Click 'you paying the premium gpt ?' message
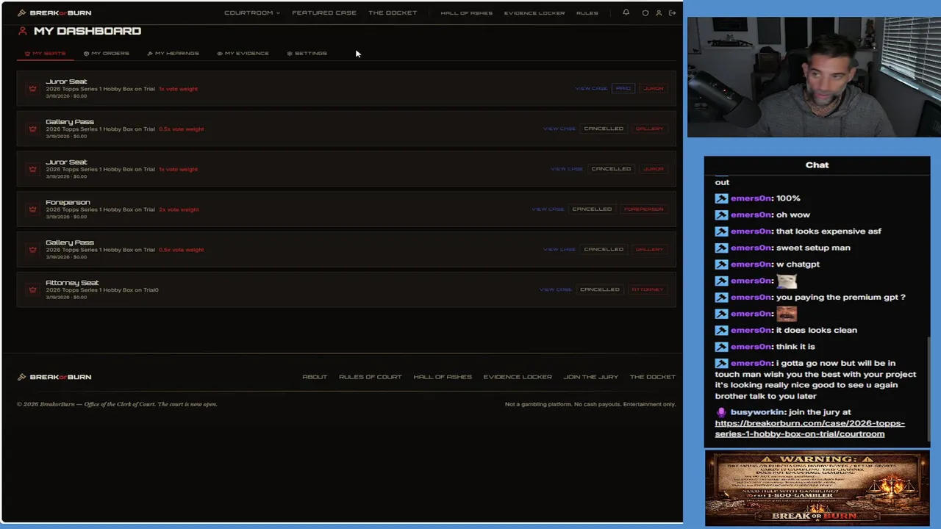This screenshot has height=529, width=941. 840,298
